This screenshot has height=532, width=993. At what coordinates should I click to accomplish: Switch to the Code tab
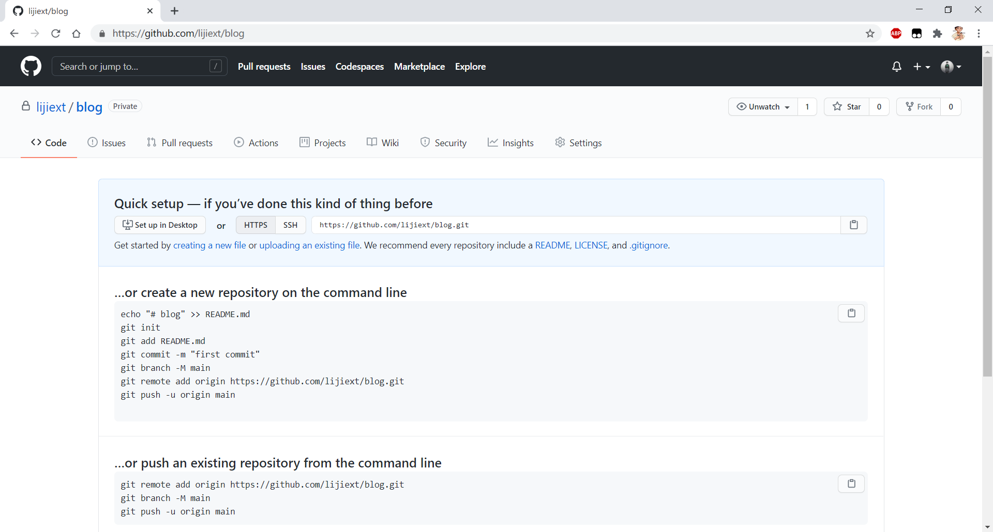[x=49, y=143]
